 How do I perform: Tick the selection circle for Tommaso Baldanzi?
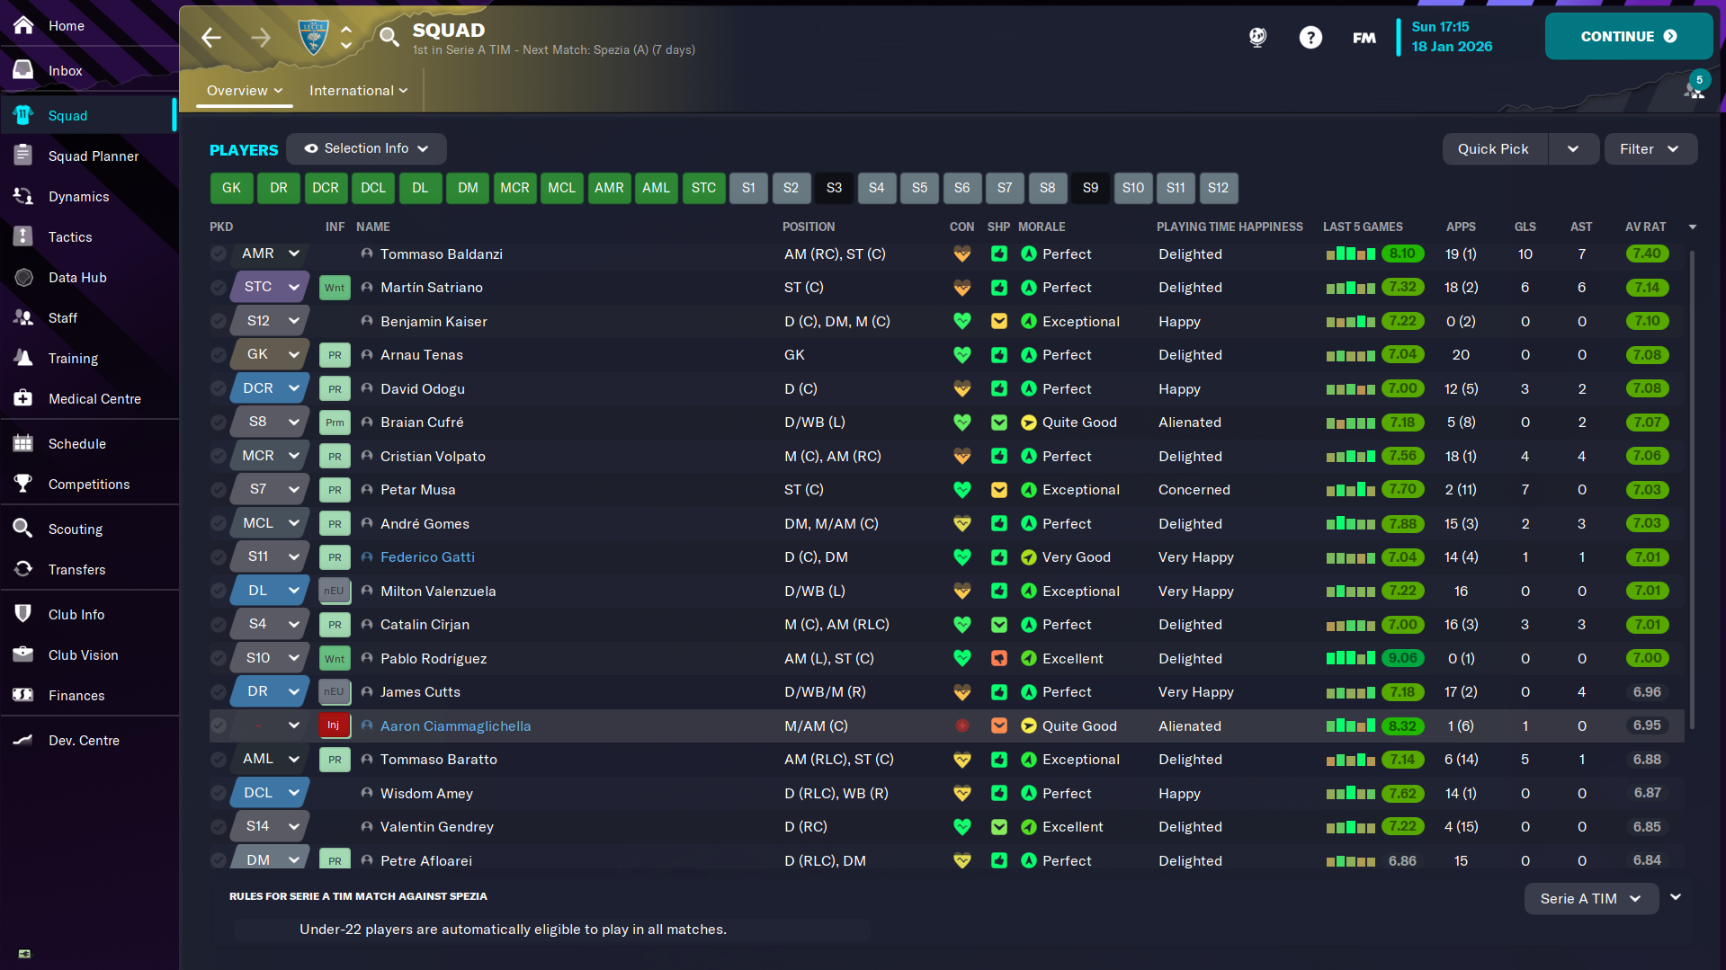(219, 254)
